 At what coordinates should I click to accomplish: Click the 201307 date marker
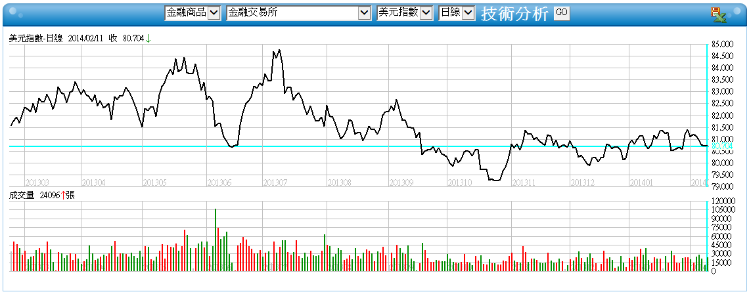[275, 182]
